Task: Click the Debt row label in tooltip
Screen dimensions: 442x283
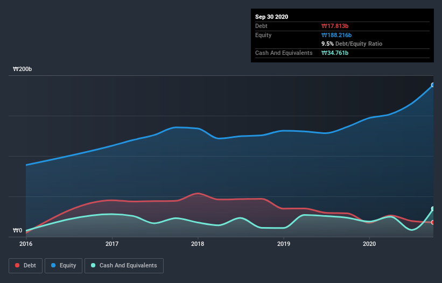Action: [261, 26]
